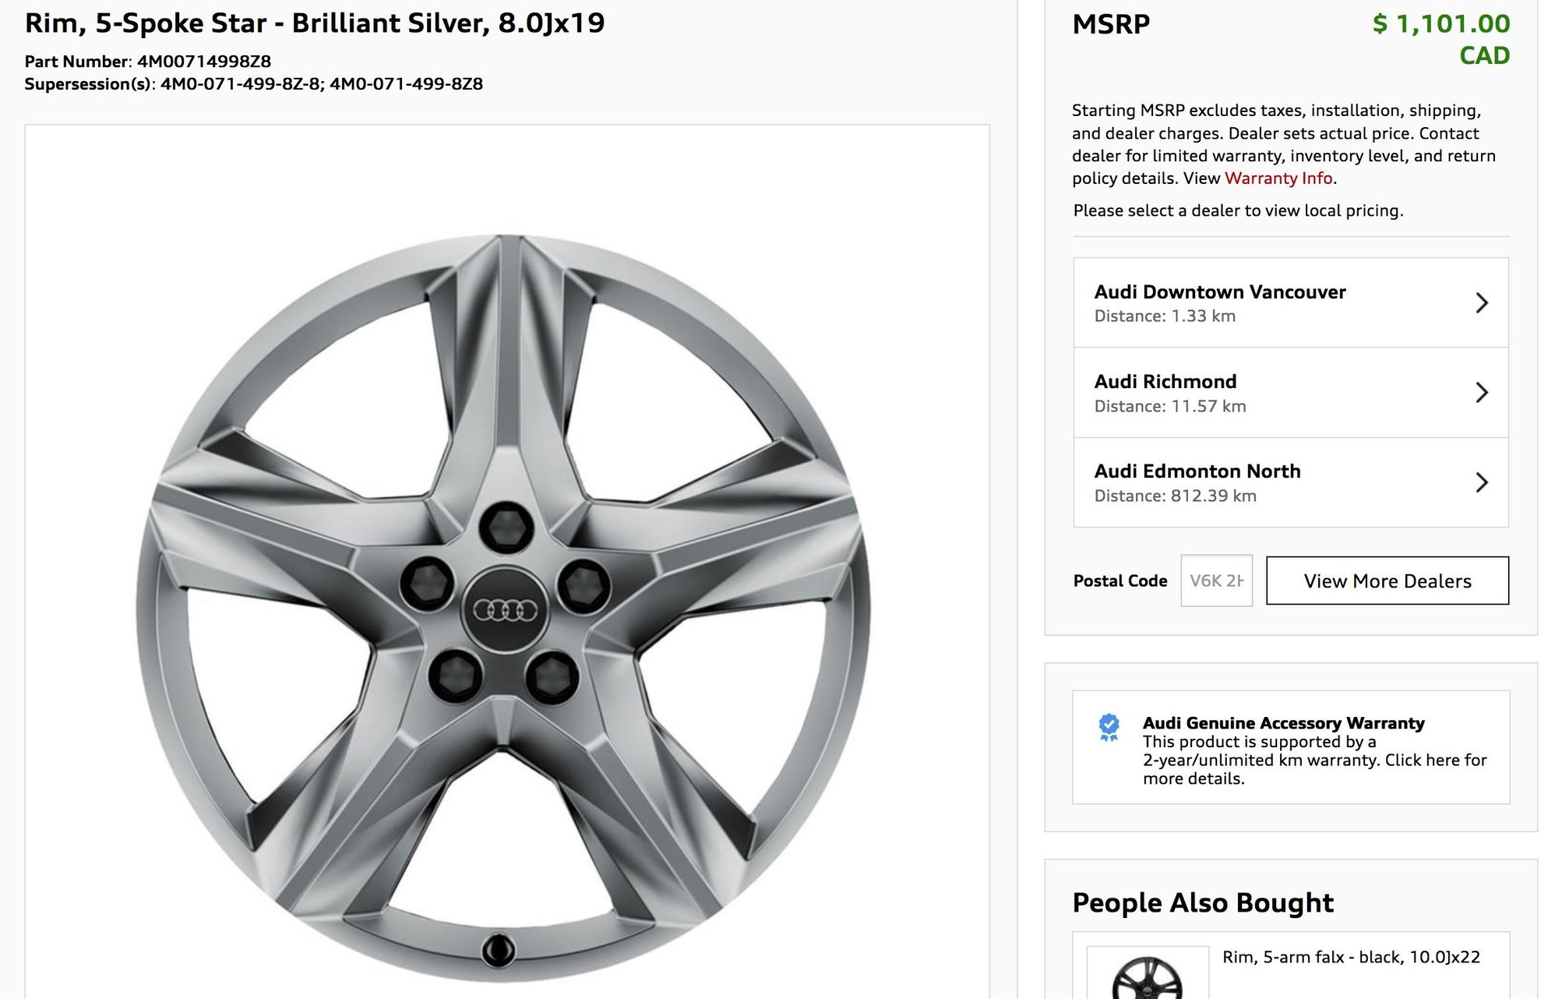Click the part number 4M00714998Z8

pyautogui.click(x=203, y=62)
